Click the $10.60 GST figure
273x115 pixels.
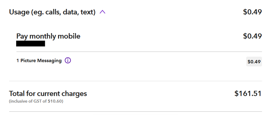(55, 101)
